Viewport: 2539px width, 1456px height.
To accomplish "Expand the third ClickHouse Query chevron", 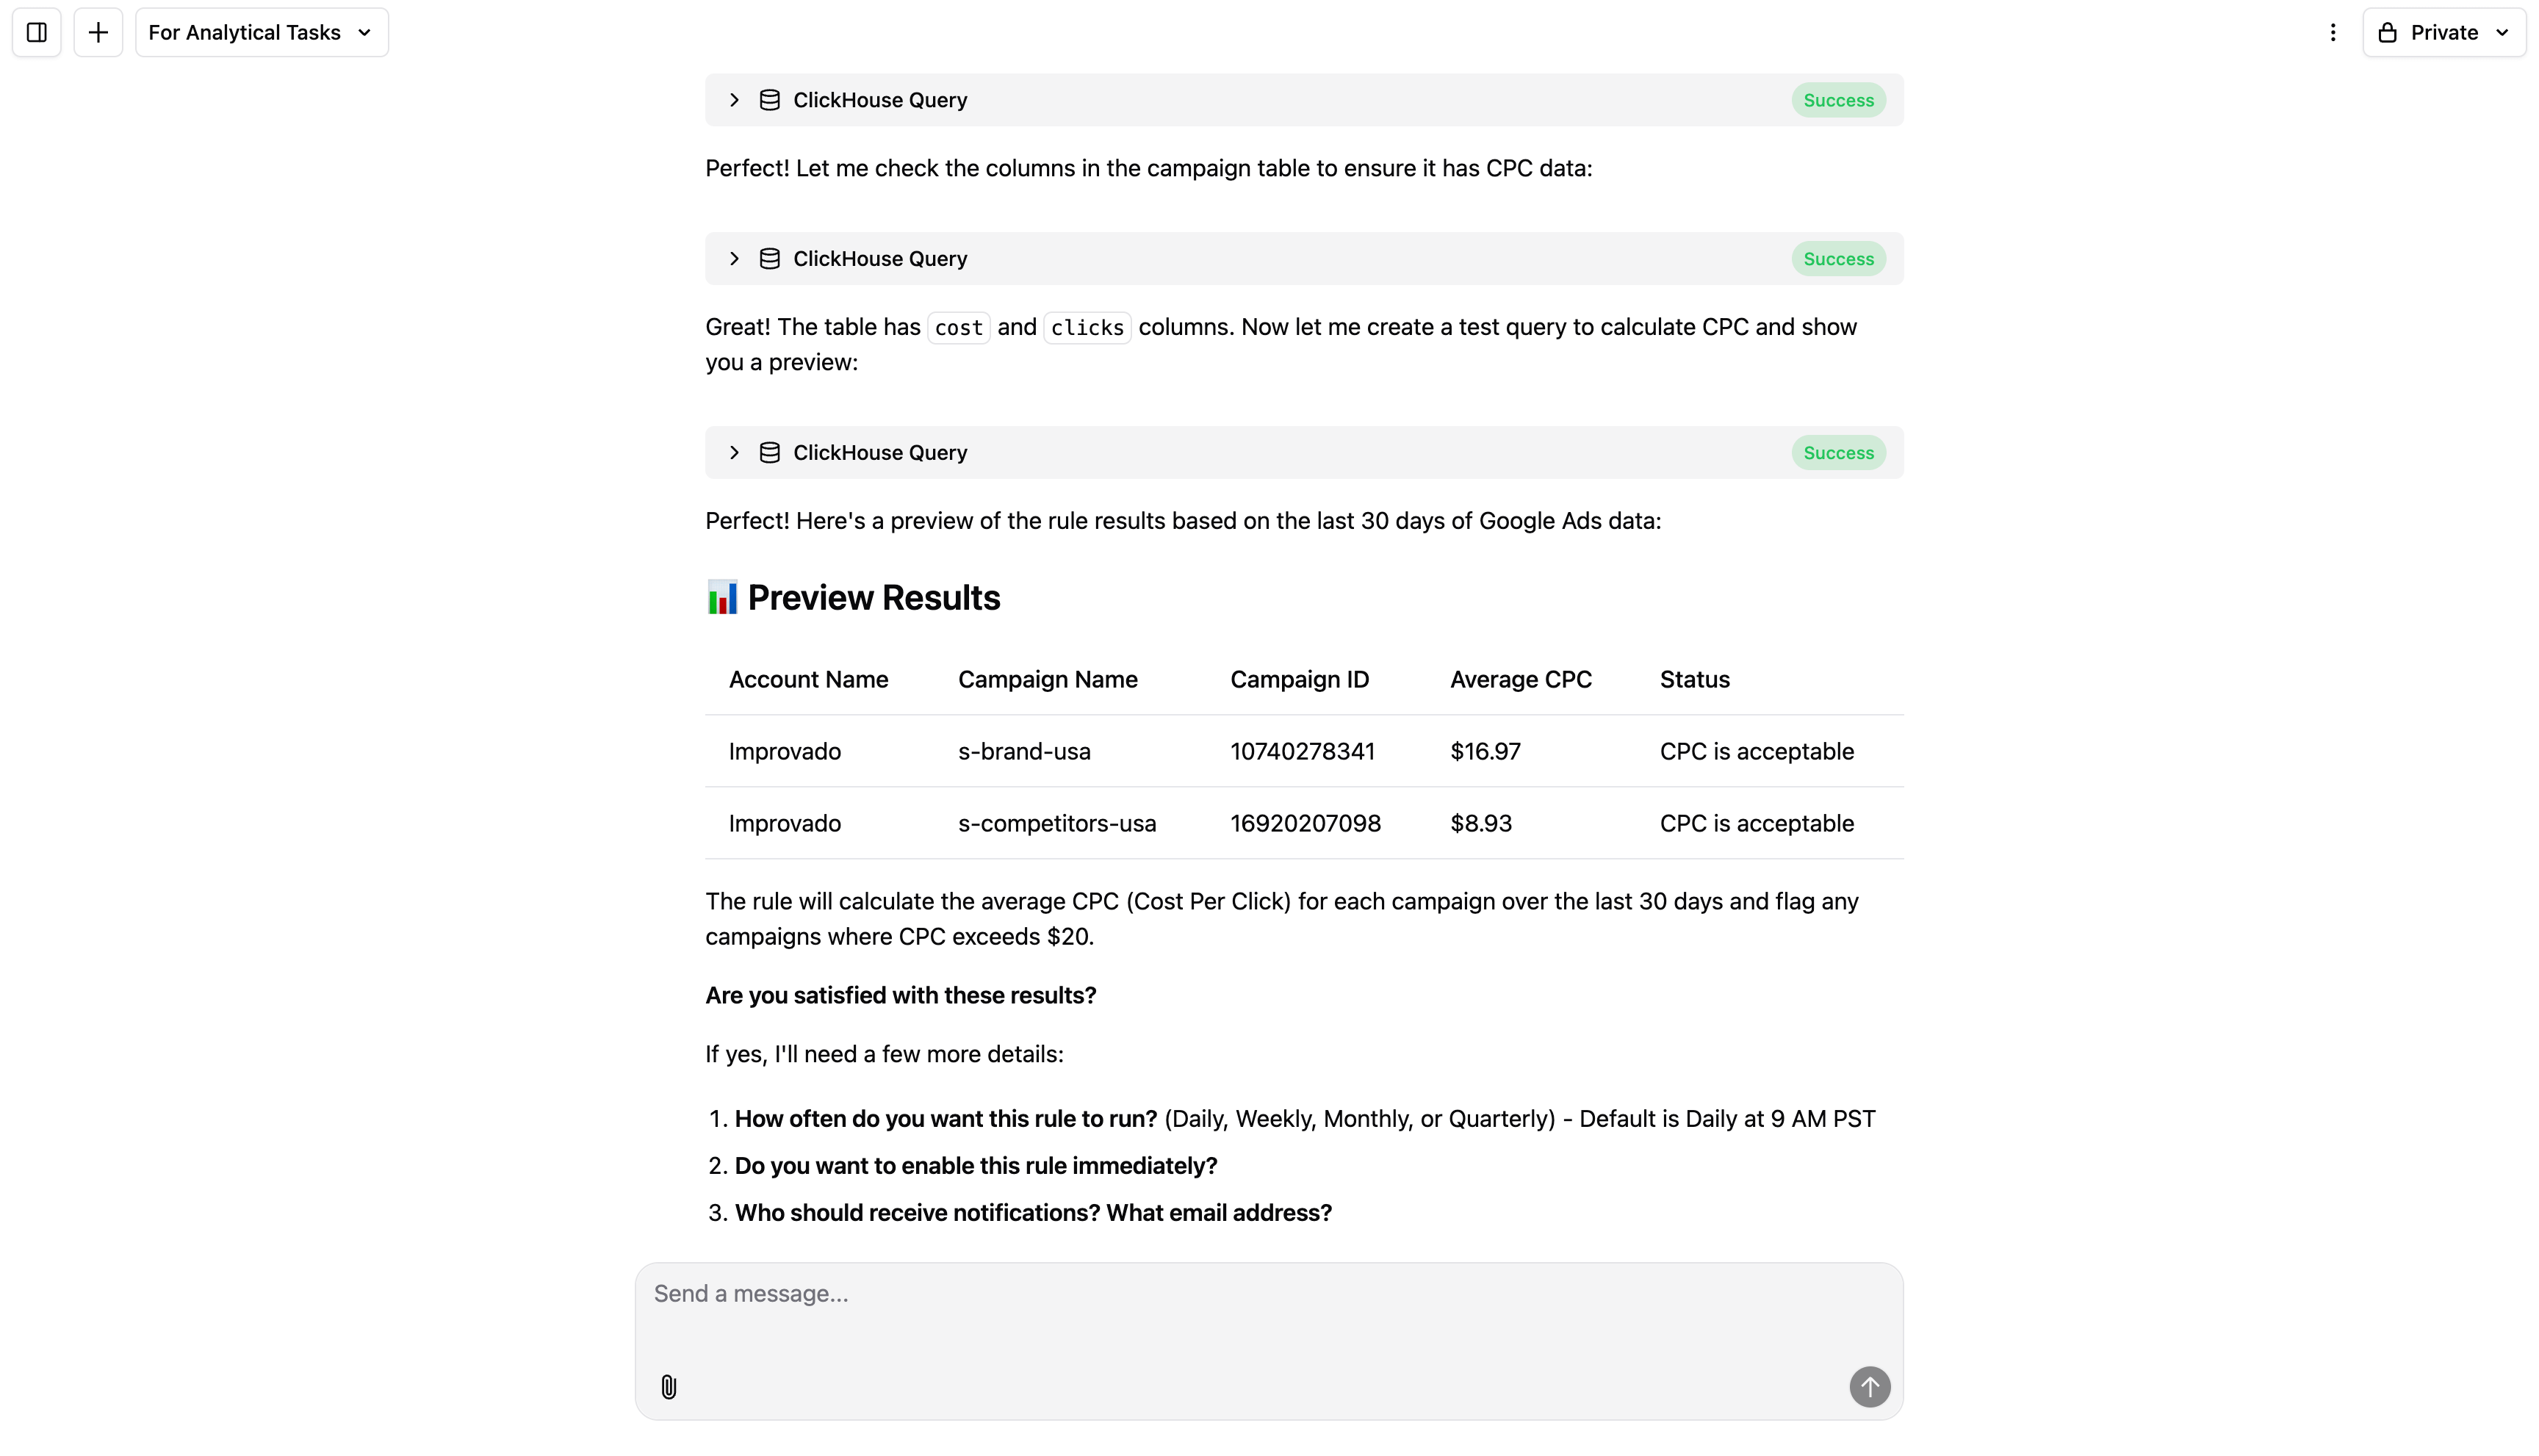I will pos(734,453).
